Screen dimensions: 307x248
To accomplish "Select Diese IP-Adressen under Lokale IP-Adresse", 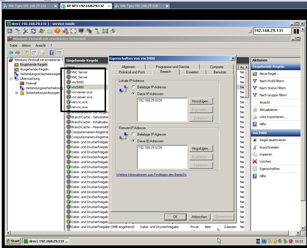I will [133, 94].
